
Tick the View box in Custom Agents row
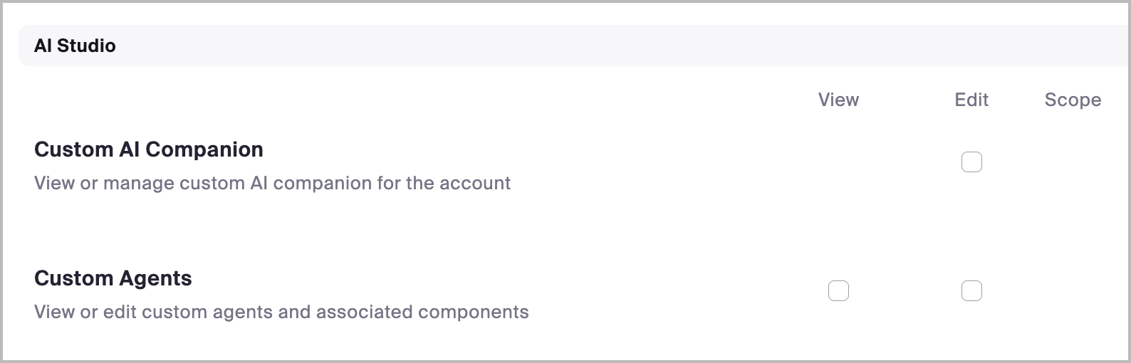838,291
